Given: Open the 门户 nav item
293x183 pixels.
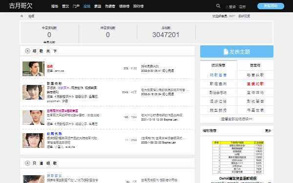Looking at the screenshot, I should (76, 6).
